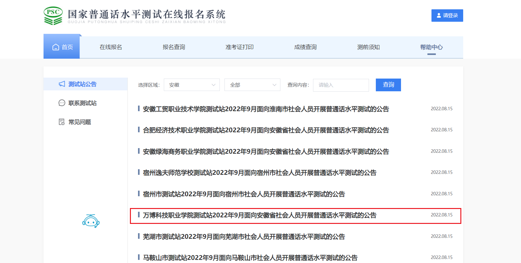Click the 查询内容 label
The width and height of the screenshot is (521, 263).
coord(298,85)
